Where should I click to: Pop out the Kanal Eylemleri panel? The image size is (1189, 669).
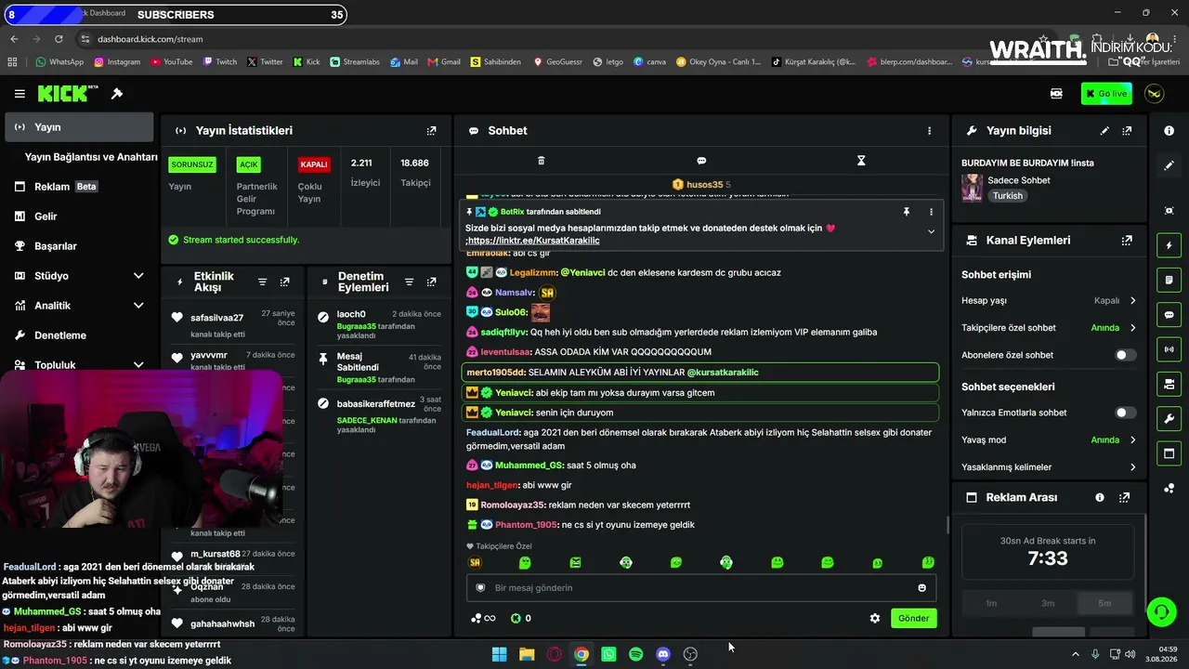pyautogui.click(x=1127, y=241)
